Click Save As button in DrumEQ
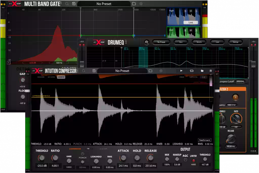 click(199, 42)
